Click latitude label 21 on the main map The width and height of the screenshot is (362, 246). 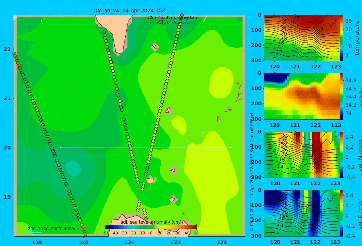(x=7, y=98)
